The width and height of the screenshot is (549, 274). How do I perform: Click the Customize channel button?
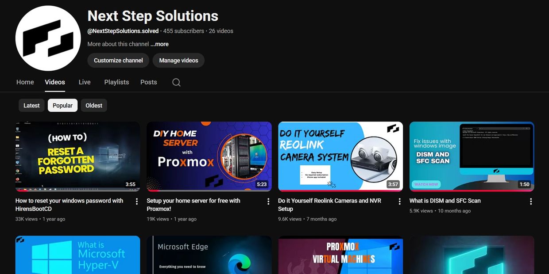pos(118,61)
